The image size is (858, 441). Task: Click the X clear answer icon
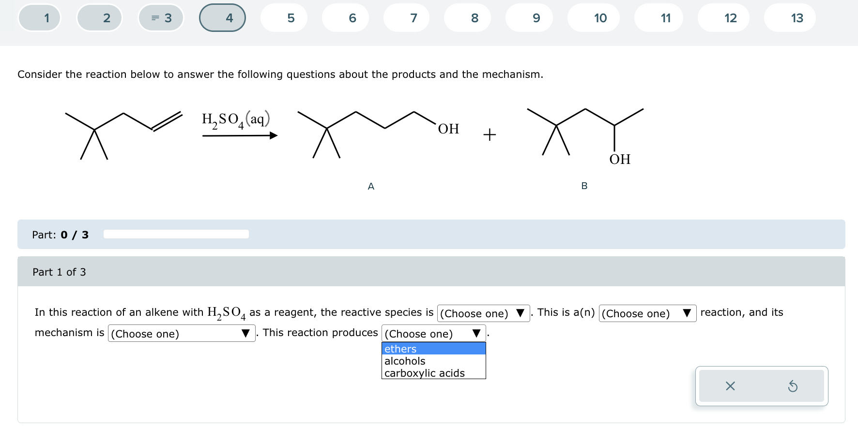click(730, 386)
